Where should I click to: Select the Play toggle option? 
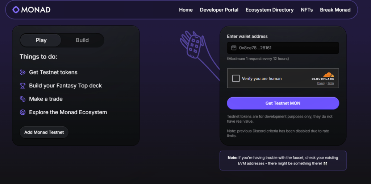(41, 40)
